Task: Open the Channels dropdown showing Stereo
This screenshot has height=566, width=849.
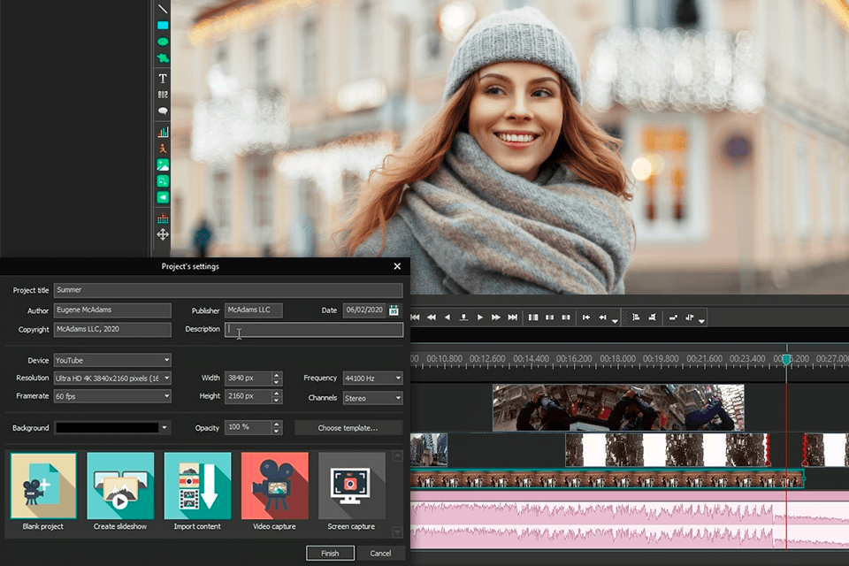Action: tap(372, 398)
